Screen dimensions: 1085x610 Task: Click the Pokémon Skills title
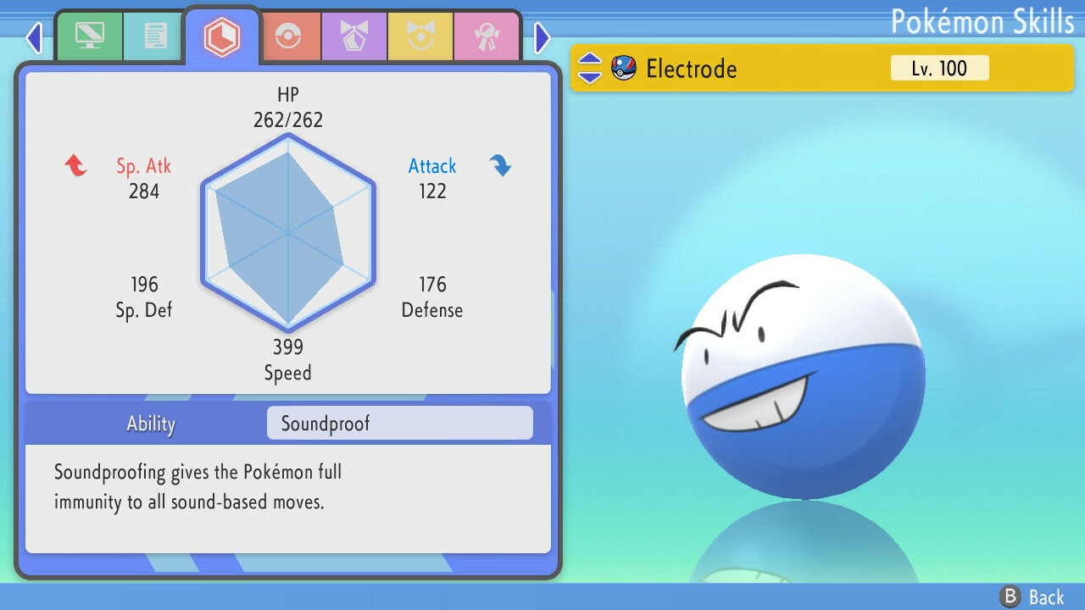coord(982,21)
